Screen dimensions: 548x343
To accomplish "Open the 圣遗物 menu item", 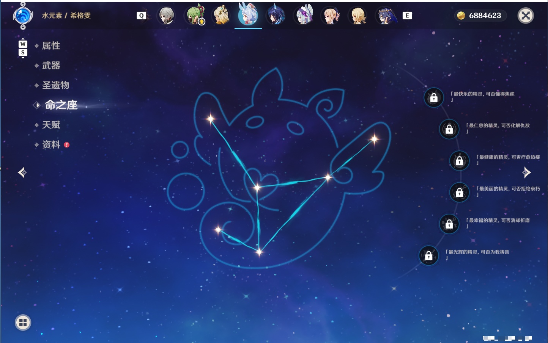I will coord(55,85).
